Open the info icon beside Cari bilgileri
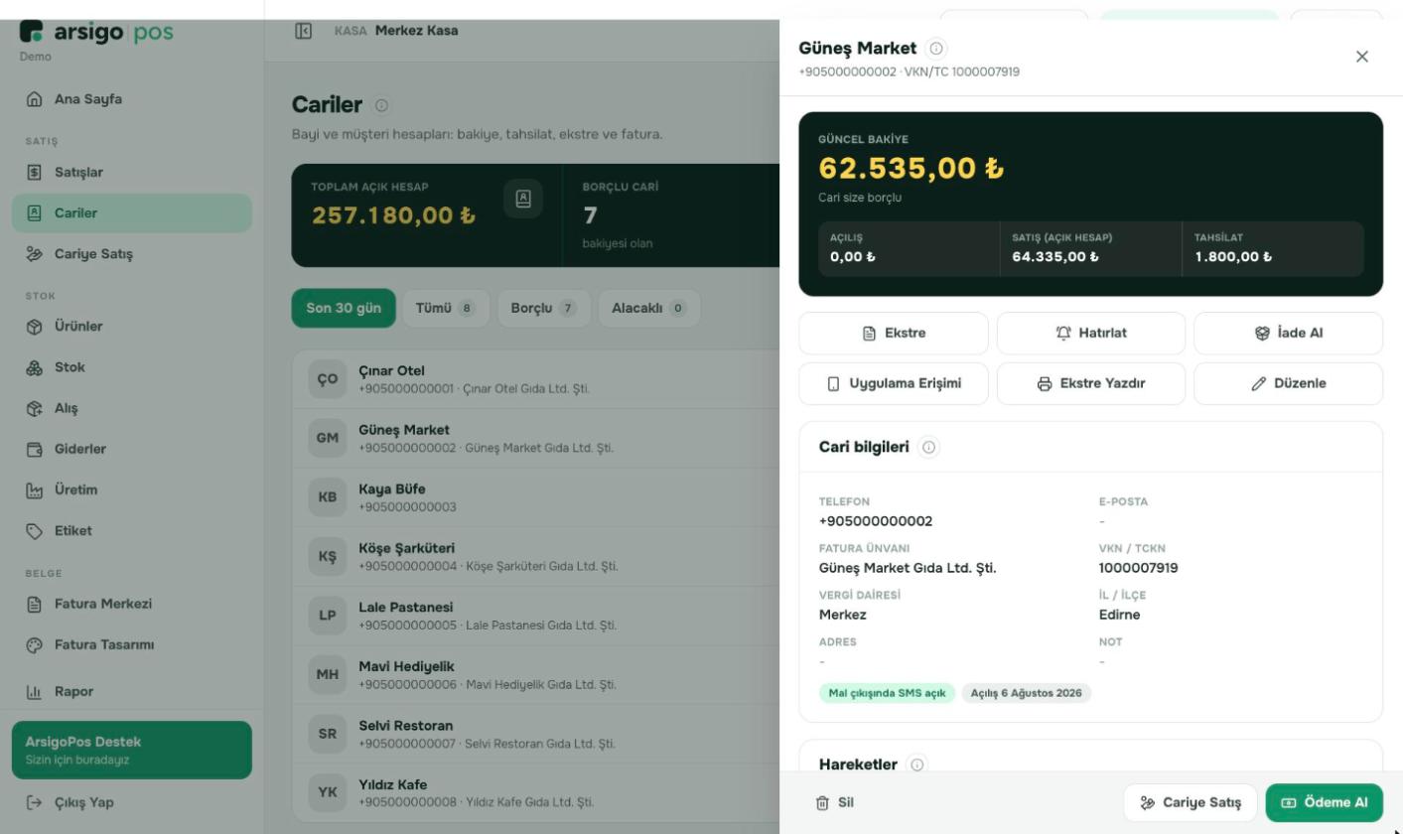 (929, 447)
